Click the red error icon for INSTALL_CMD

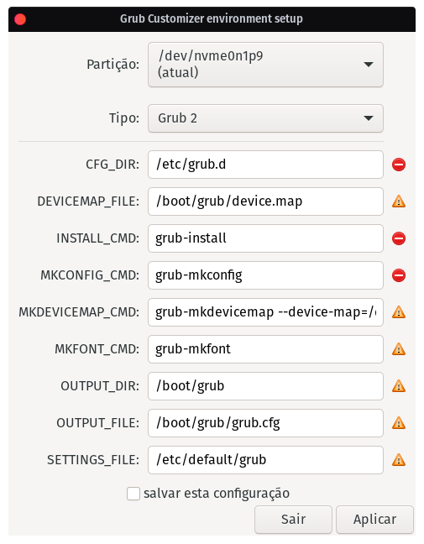399,238
